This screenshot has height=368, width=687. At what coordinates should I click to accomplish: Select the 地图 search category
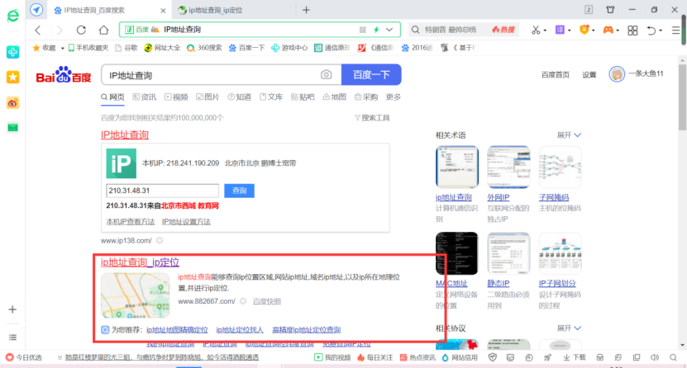(x=334, y=97)
